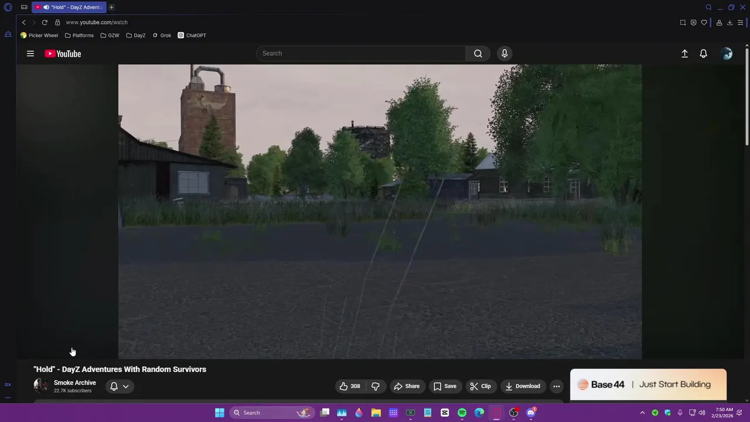
Task: Open the GX Corner gamepad icon
Action: (24, 7)
